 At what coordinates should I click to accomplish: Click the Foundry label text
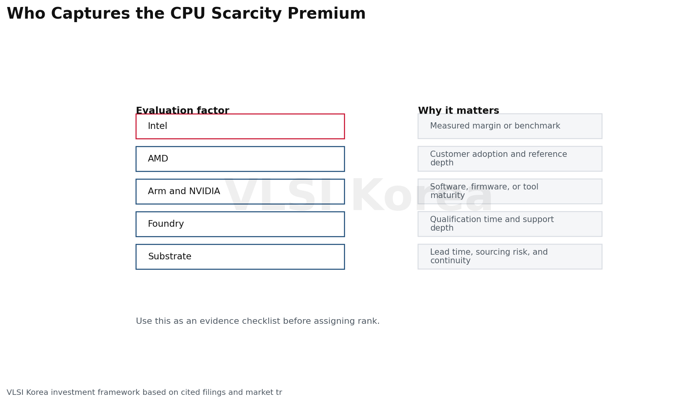[x=166, y=224]
